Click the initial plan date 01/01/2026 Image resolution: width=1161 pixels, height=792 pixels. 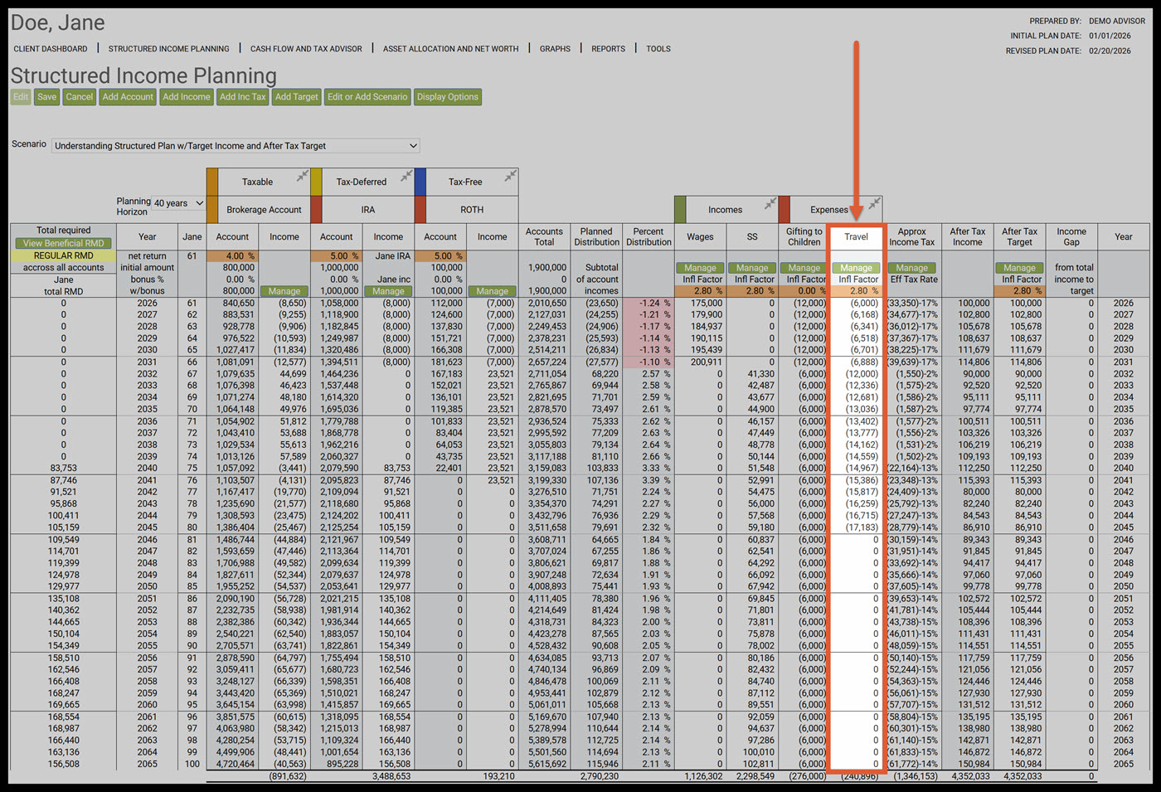coord(1110,36)
